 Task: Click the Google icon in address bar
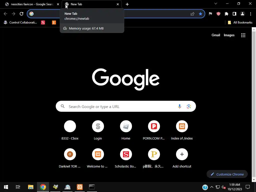pyautogui.click(x=31, y=14)
